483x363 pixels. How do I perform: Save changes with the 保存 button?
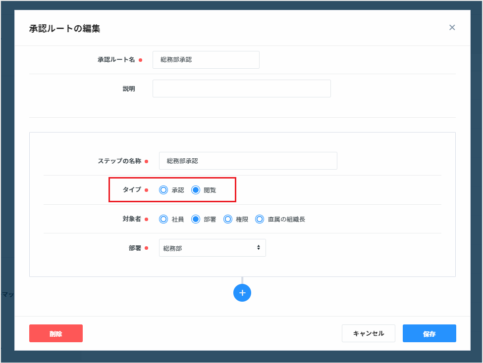coord(429,333)
